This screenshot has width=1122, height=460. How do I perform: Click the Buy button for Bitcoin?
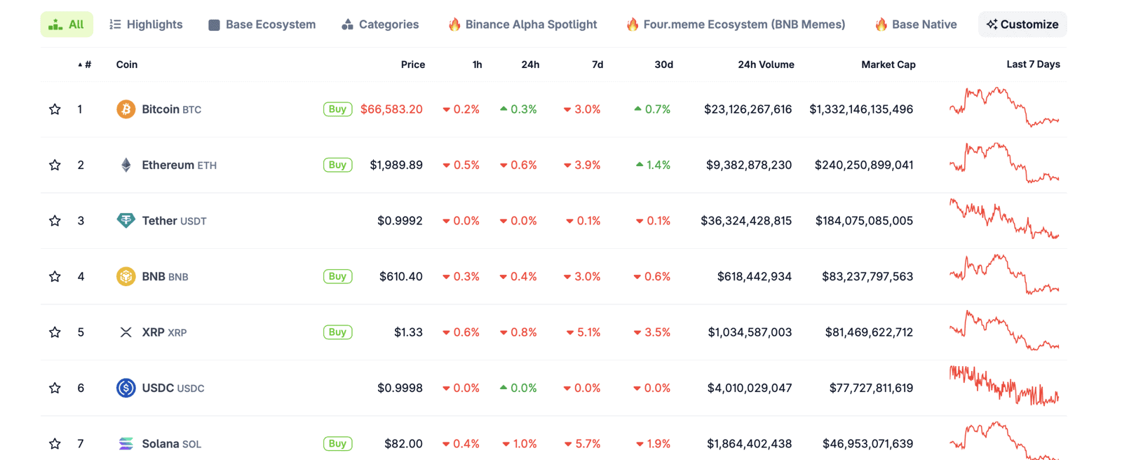[x=337, y=109]
